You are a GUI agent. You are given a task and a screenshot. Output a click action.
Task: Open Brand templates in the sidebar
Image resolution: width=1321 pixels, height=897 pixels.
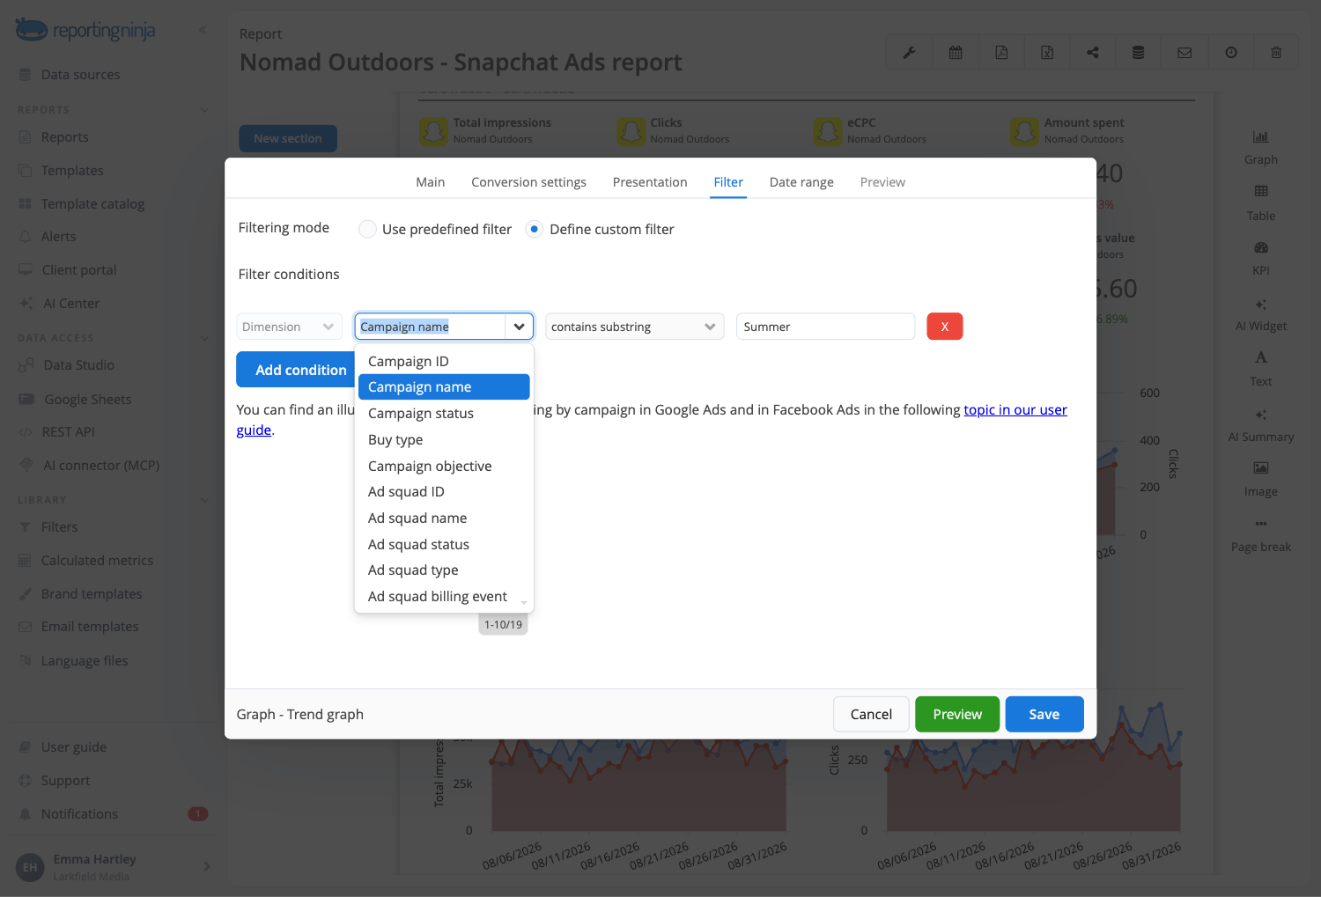(x=92, y=594)
